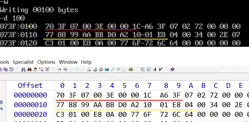
Task: Click the magnifying glass analyze icon
Action: point(113,69)
